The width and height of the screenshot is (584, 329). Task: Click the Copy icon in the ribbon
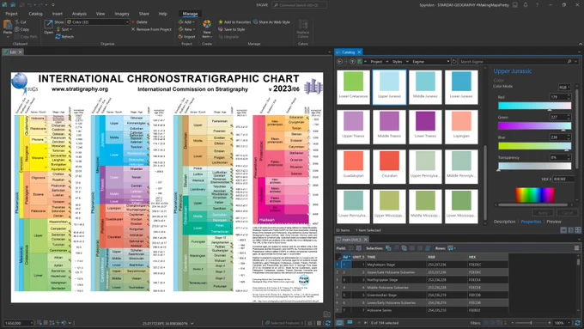[17, 29]
